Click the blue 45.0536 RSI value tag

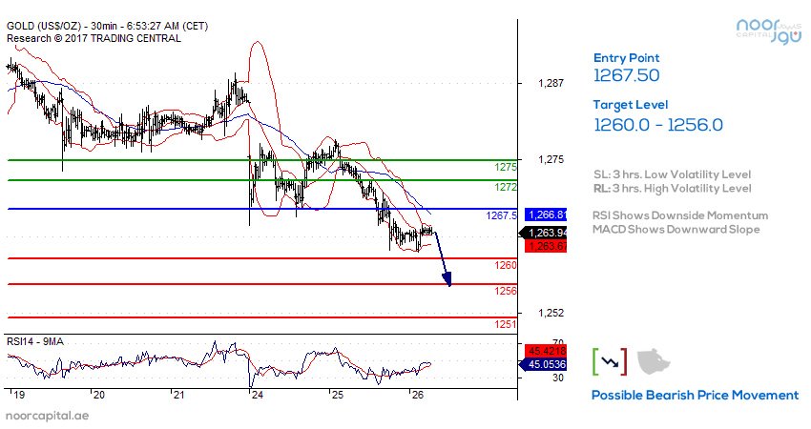[543, 364]
